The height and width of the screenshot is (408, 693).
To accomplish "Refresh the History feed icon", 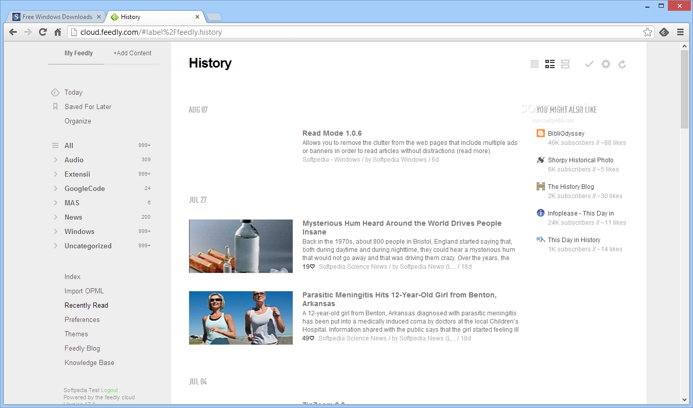I will [x=622, y=64].
